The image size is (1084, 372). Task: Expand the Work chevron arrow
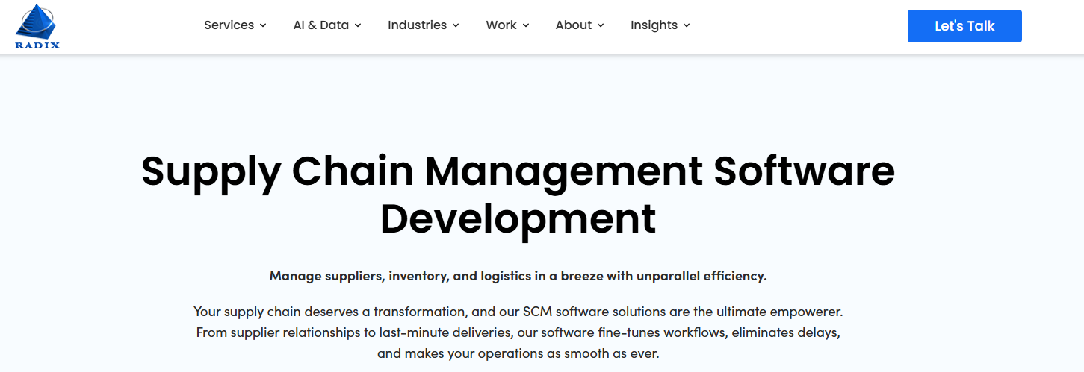pos(526,25)
